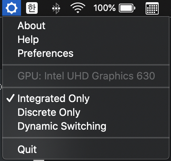
Task: Click the gfxCardStatus sun-shaped menu bar icon
Action: pos(12,8)
